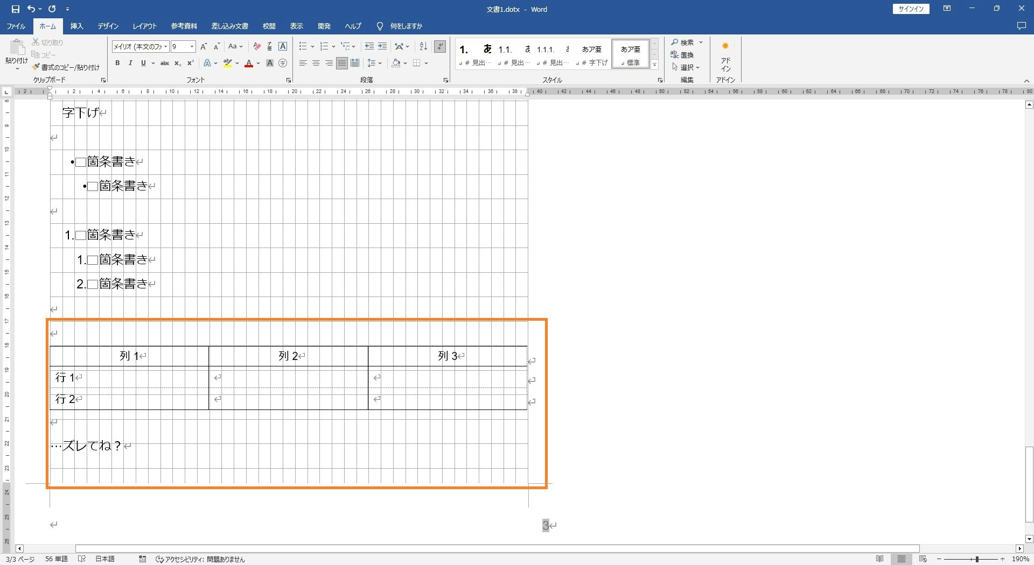
Task: Toggle justify alignment in the paragraph group
Action: (x=342, y=63)
